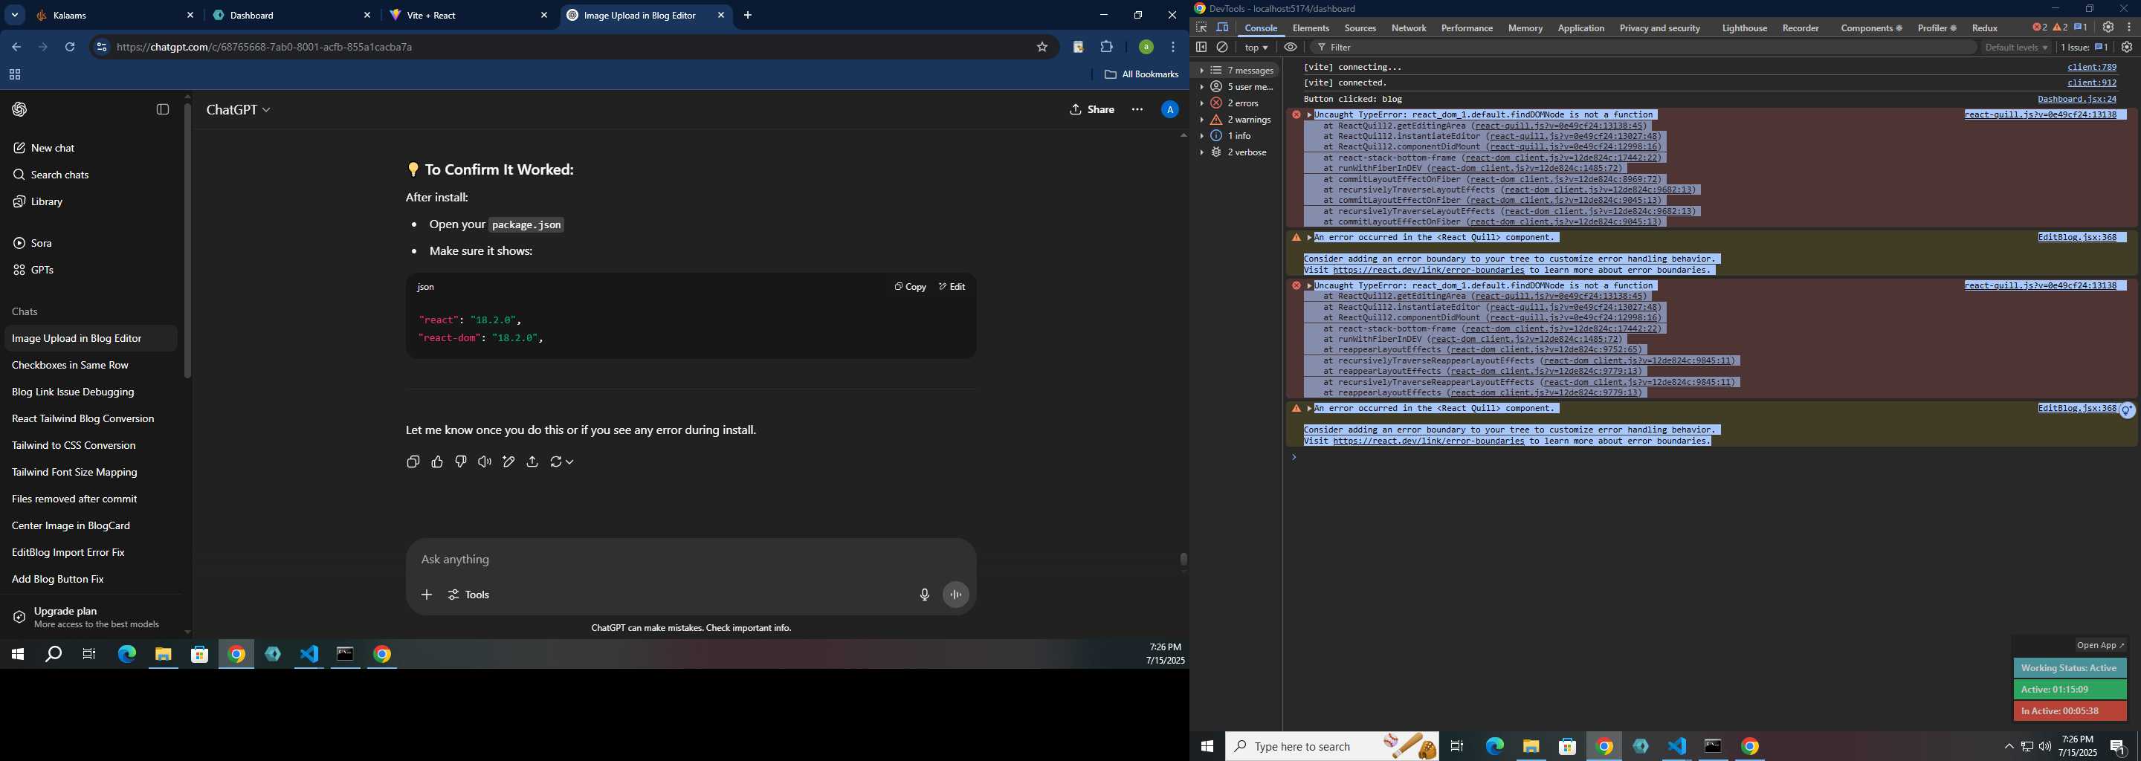Open console settings gear
Viewport: 2141px width, 761px height.
pyautogui.click(x=2126, y=48)
